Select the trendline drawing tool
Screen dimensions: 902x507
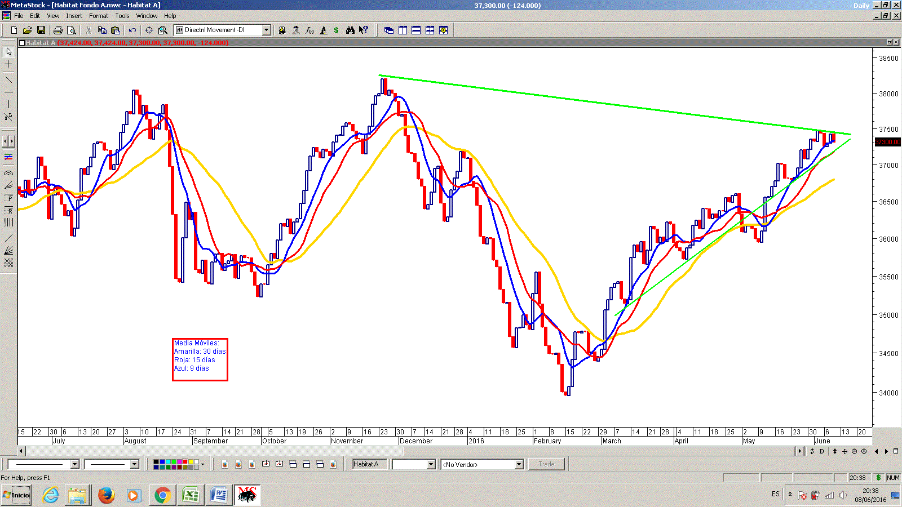click(8, 79)
